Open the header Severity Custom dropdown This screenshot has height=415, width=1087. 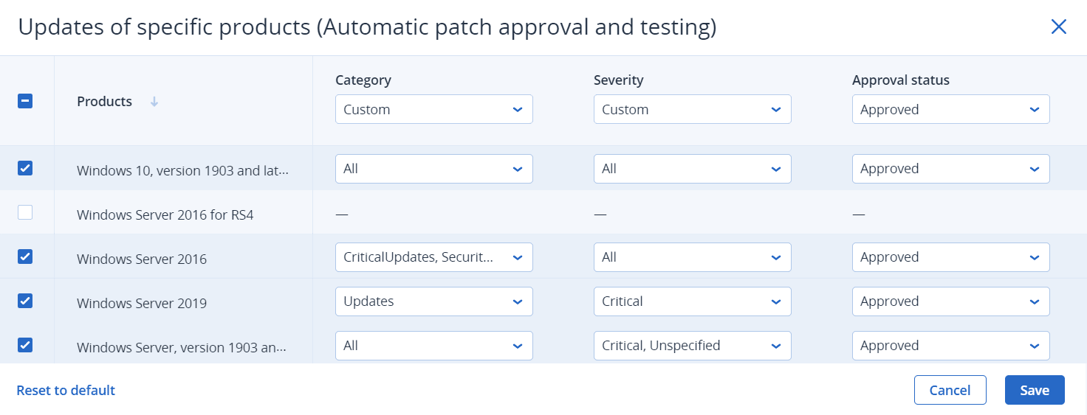click(692, 109)
